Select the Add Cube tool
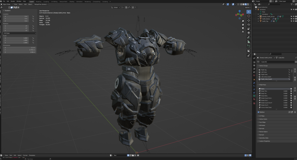297x160 pixels. coord(249,46)
